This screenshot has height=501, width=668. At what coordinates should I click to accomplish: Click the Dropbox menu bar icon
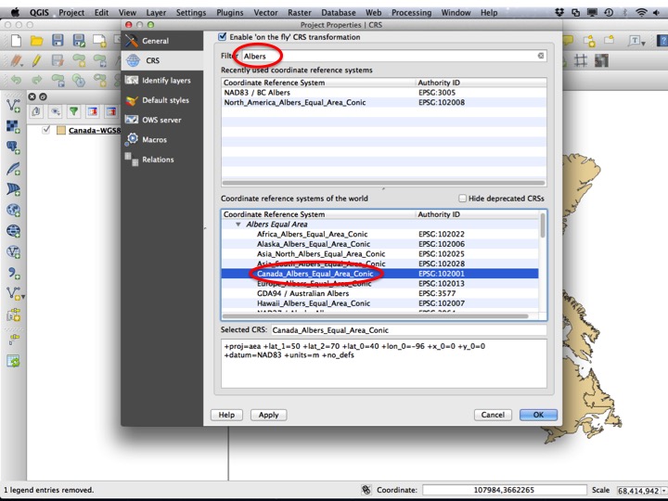point(559,12)
